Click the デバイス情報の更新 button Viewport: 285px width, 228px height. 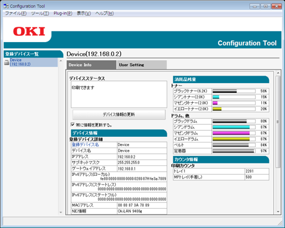pos(119,115)
